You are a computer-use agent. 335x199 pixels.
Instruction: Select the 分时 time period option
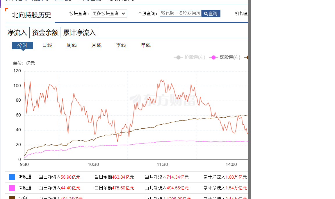click(x=22, y=45)
